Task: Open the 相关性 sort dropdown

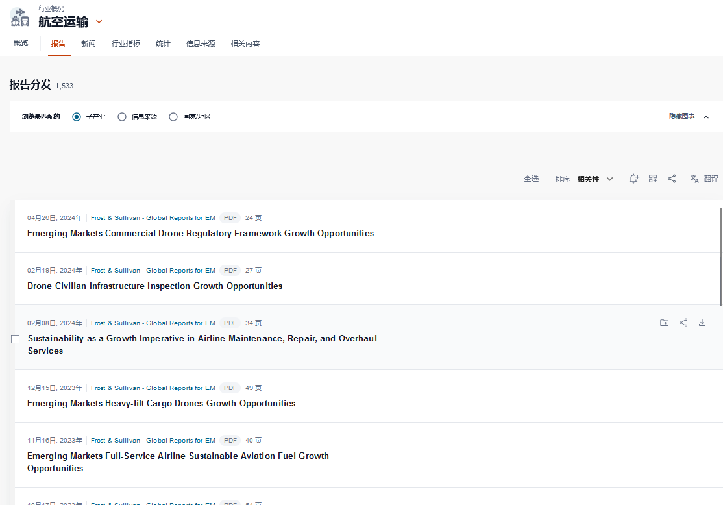Action: [594, 179]
